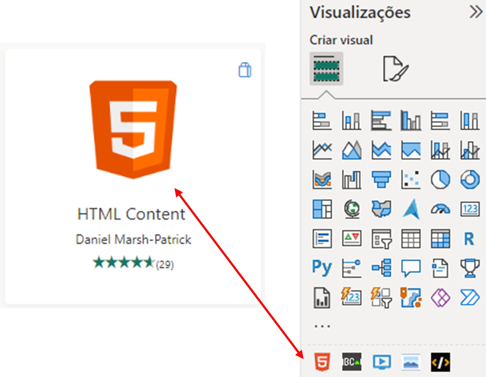Select the Power Apps visual

pyautogui.click(x=440, y=297)
